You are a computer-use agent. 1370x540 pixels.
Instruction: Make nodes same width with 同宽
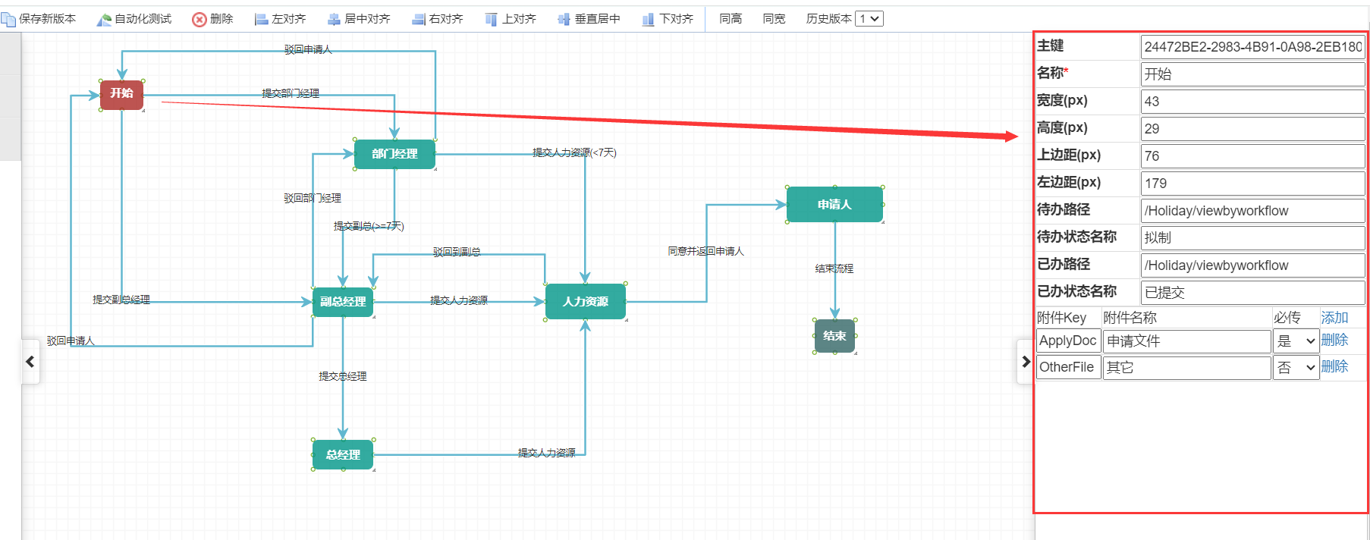coord(774,19)
